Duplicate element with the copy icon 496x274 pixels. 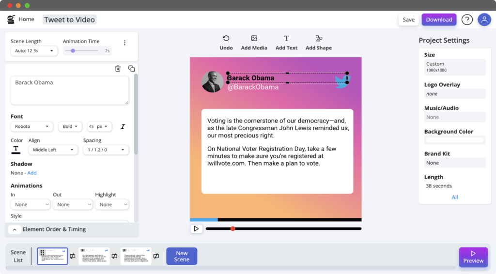132,69
